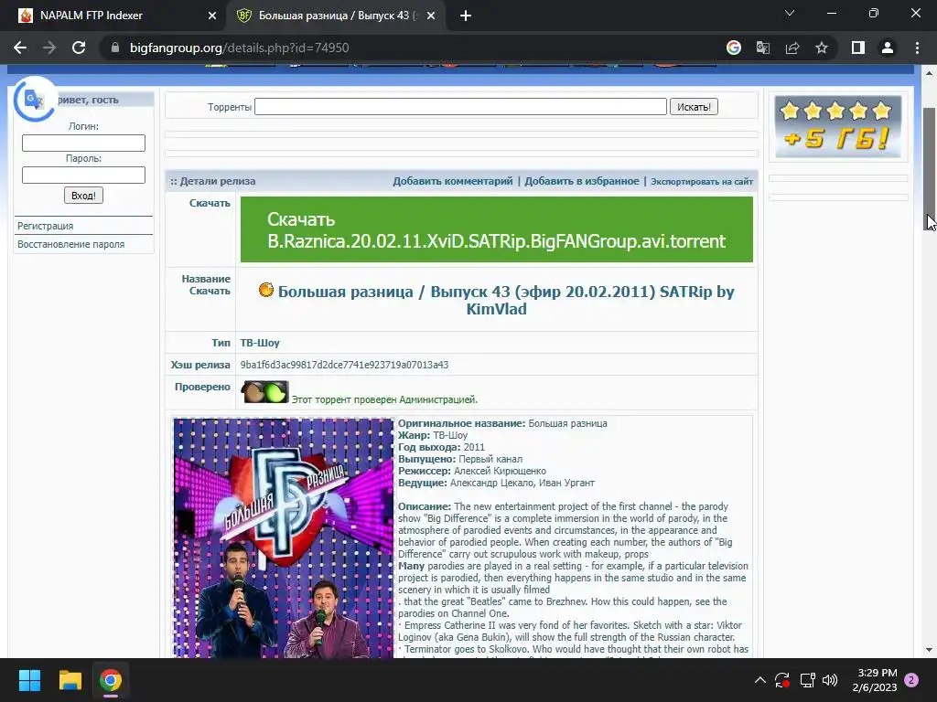Open the Регистрация link

pos(46,227)
